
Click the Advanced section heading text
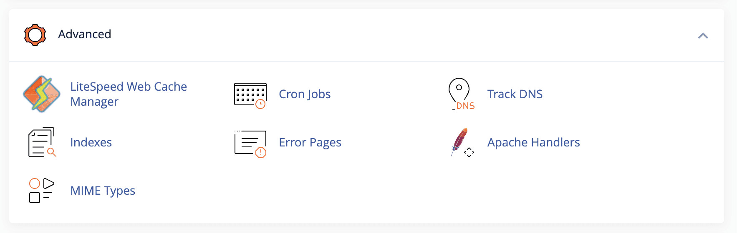pyautogui.click(x=85, y=34)
